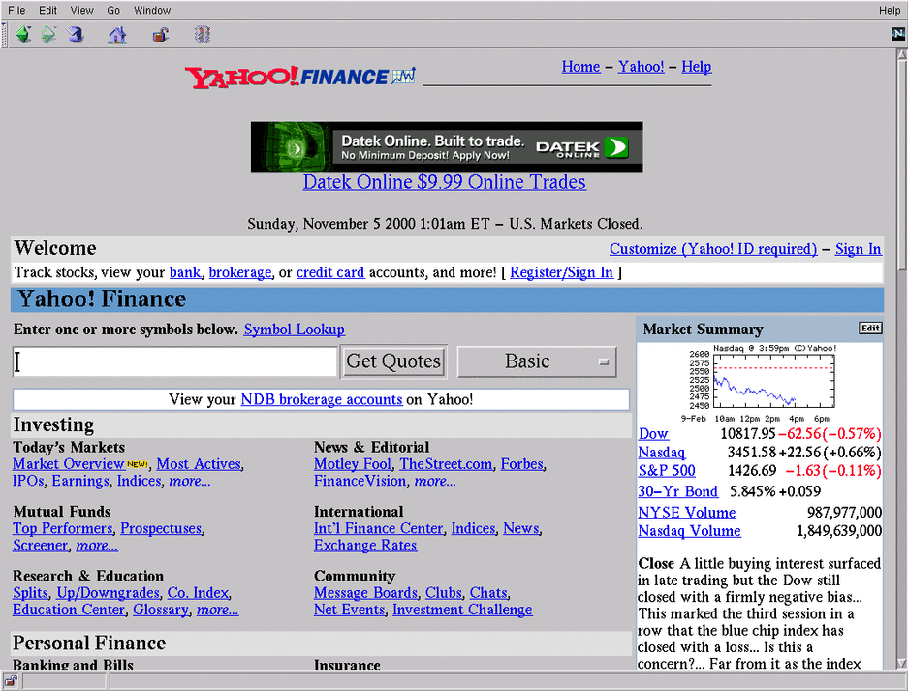
Task: Open the Education Center link
Action: (x=69, y=610)
